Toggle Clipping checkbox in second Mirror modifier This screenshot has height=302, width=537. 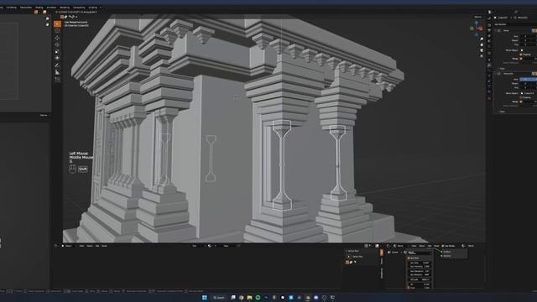pos(521,97)
